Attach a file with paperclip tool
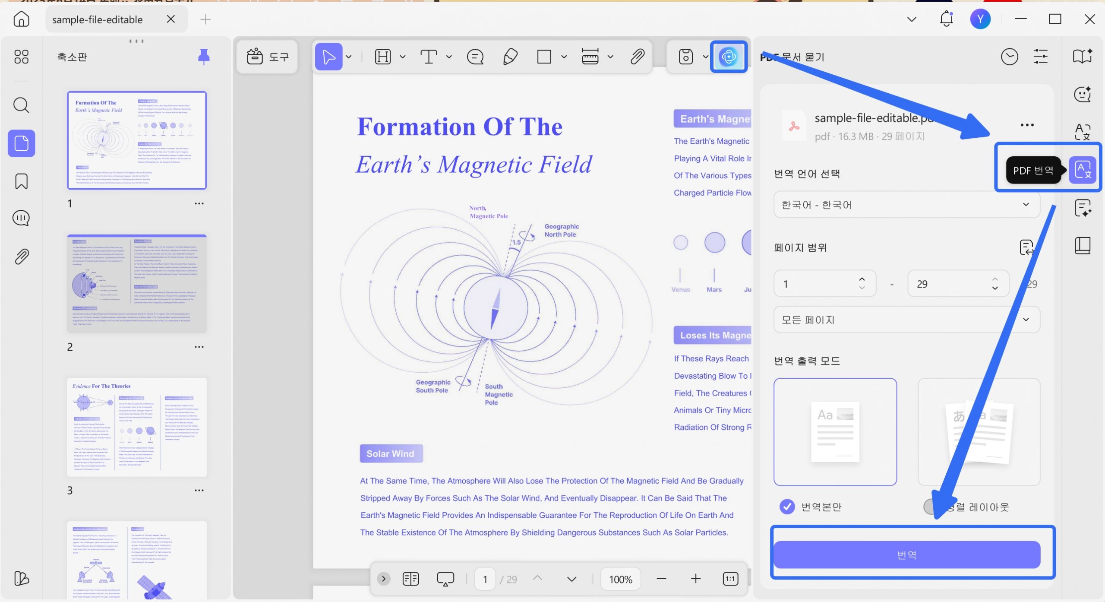 coord(637,57)
